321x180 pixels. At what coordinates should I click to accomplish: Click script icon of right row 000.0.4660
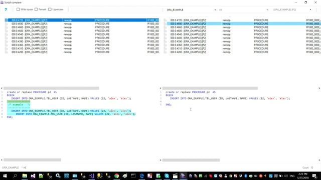click(165, 27)
